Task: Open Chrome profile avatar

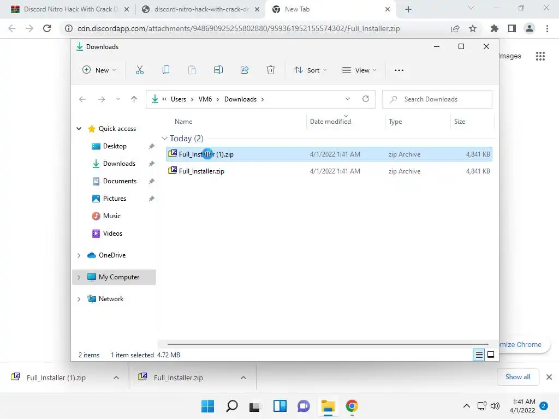Action: (530, 28)
